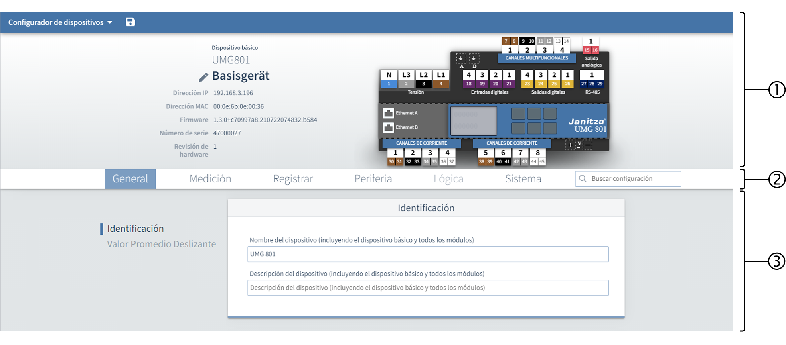Image resolution: width=786 pixels, height=345 pixels.
Task: Click the IP address 192.168.3.196
Action: tap(233, 93)
